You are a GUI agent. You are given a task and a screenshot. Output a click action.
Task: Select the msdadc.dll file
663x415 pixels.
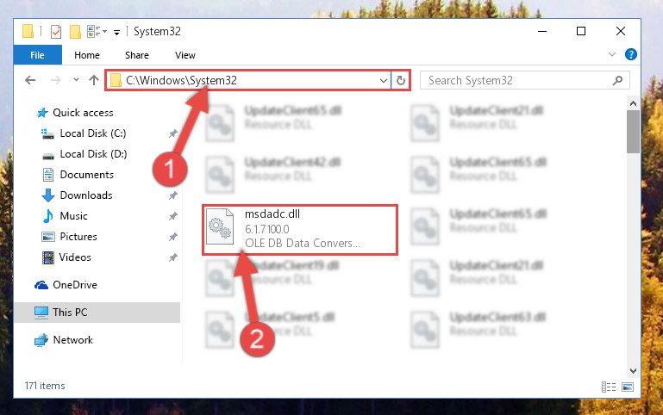[300, 230]
